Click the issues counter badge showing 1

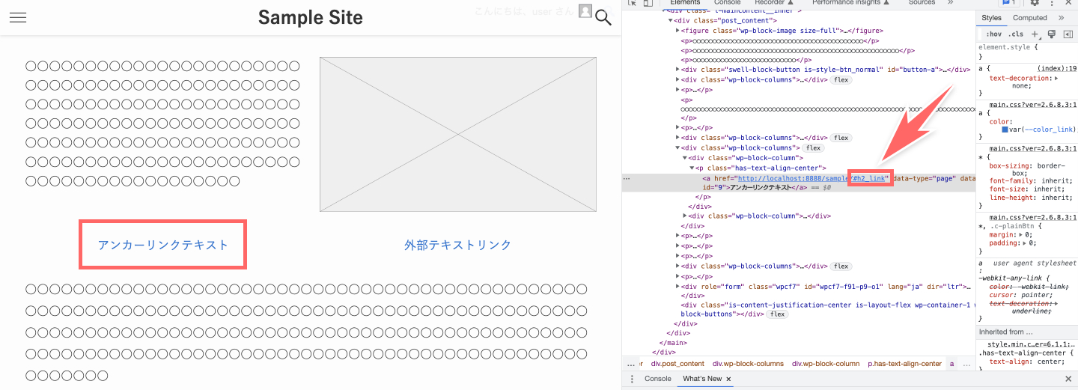pyautogui.click(x=1009, y=3)
